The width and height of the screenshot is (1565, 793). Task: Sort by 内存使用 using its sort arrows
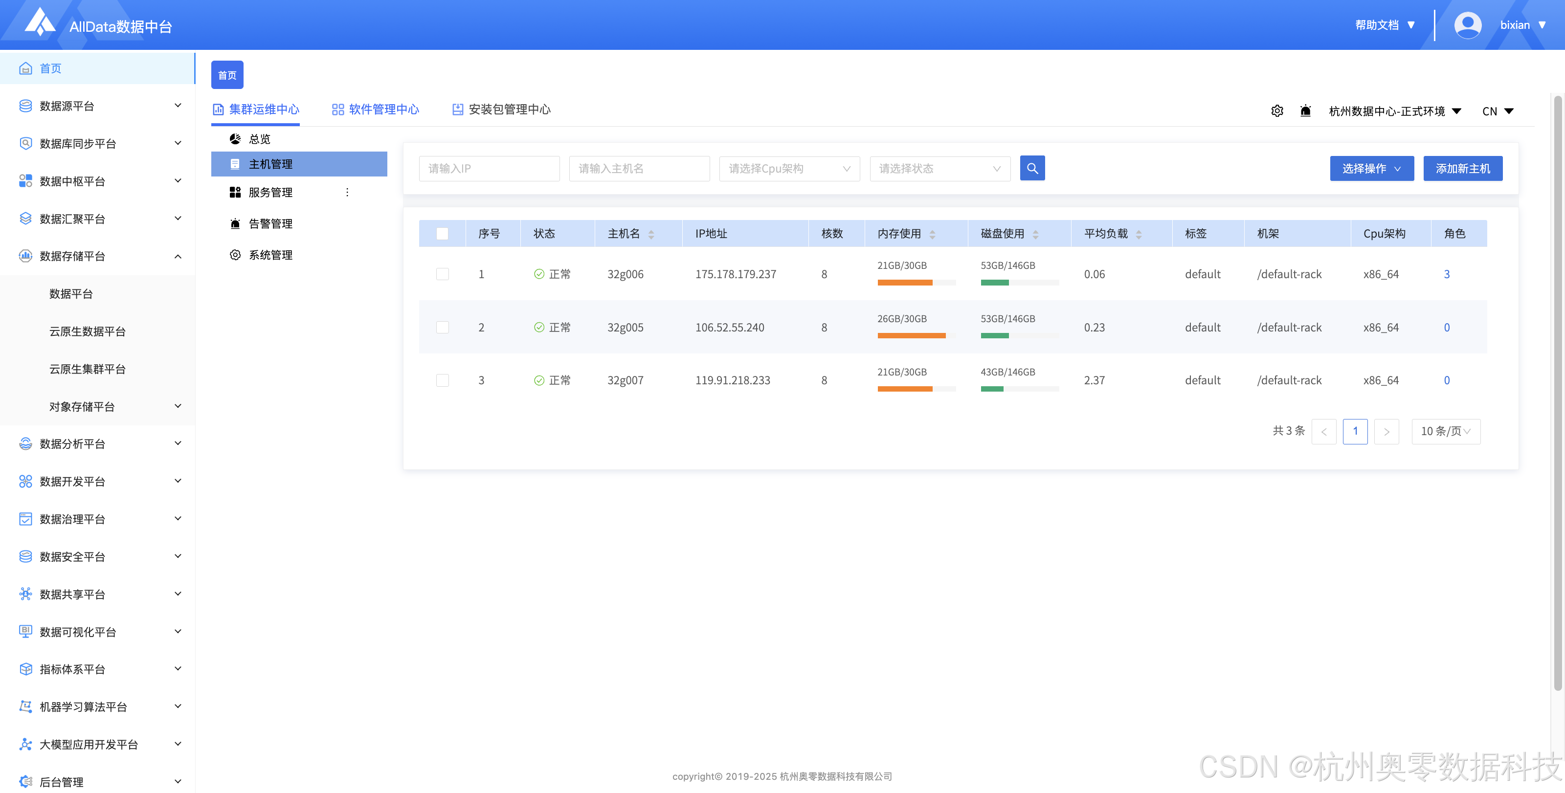(932, 234)
